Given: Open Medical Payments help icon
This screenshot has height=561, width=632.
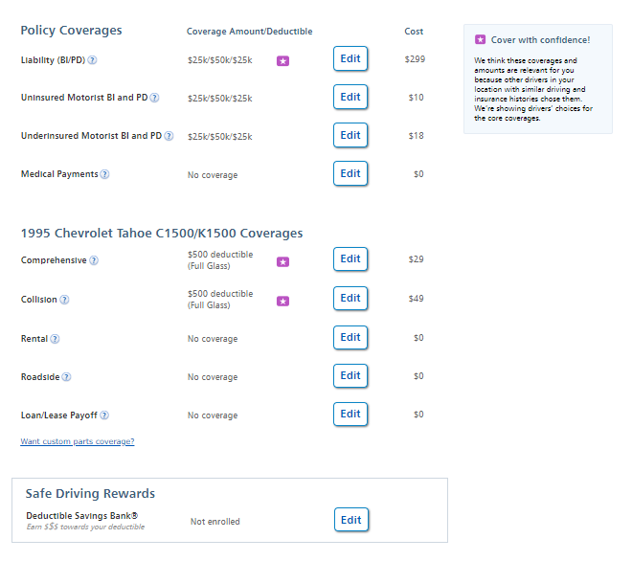Looking at the screenshot, I should pos(104,174).
